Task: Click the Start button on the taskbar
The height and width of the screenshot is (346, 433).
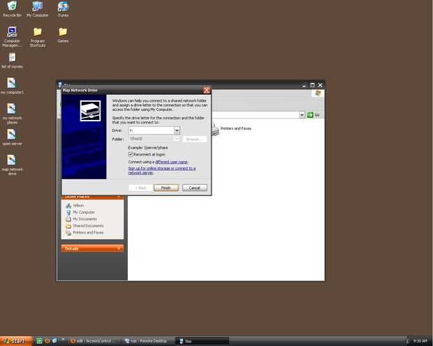Action: tap(16, 341)
